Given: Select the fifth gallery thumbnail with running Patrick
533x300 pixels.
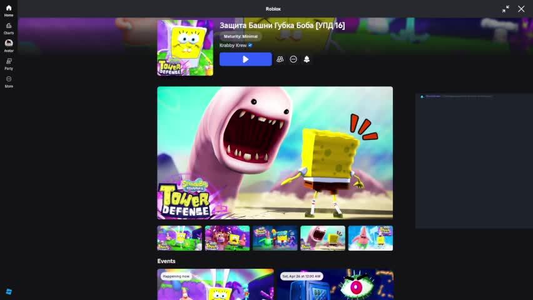Looking at the screenshot, I should [x=370, y=238].
